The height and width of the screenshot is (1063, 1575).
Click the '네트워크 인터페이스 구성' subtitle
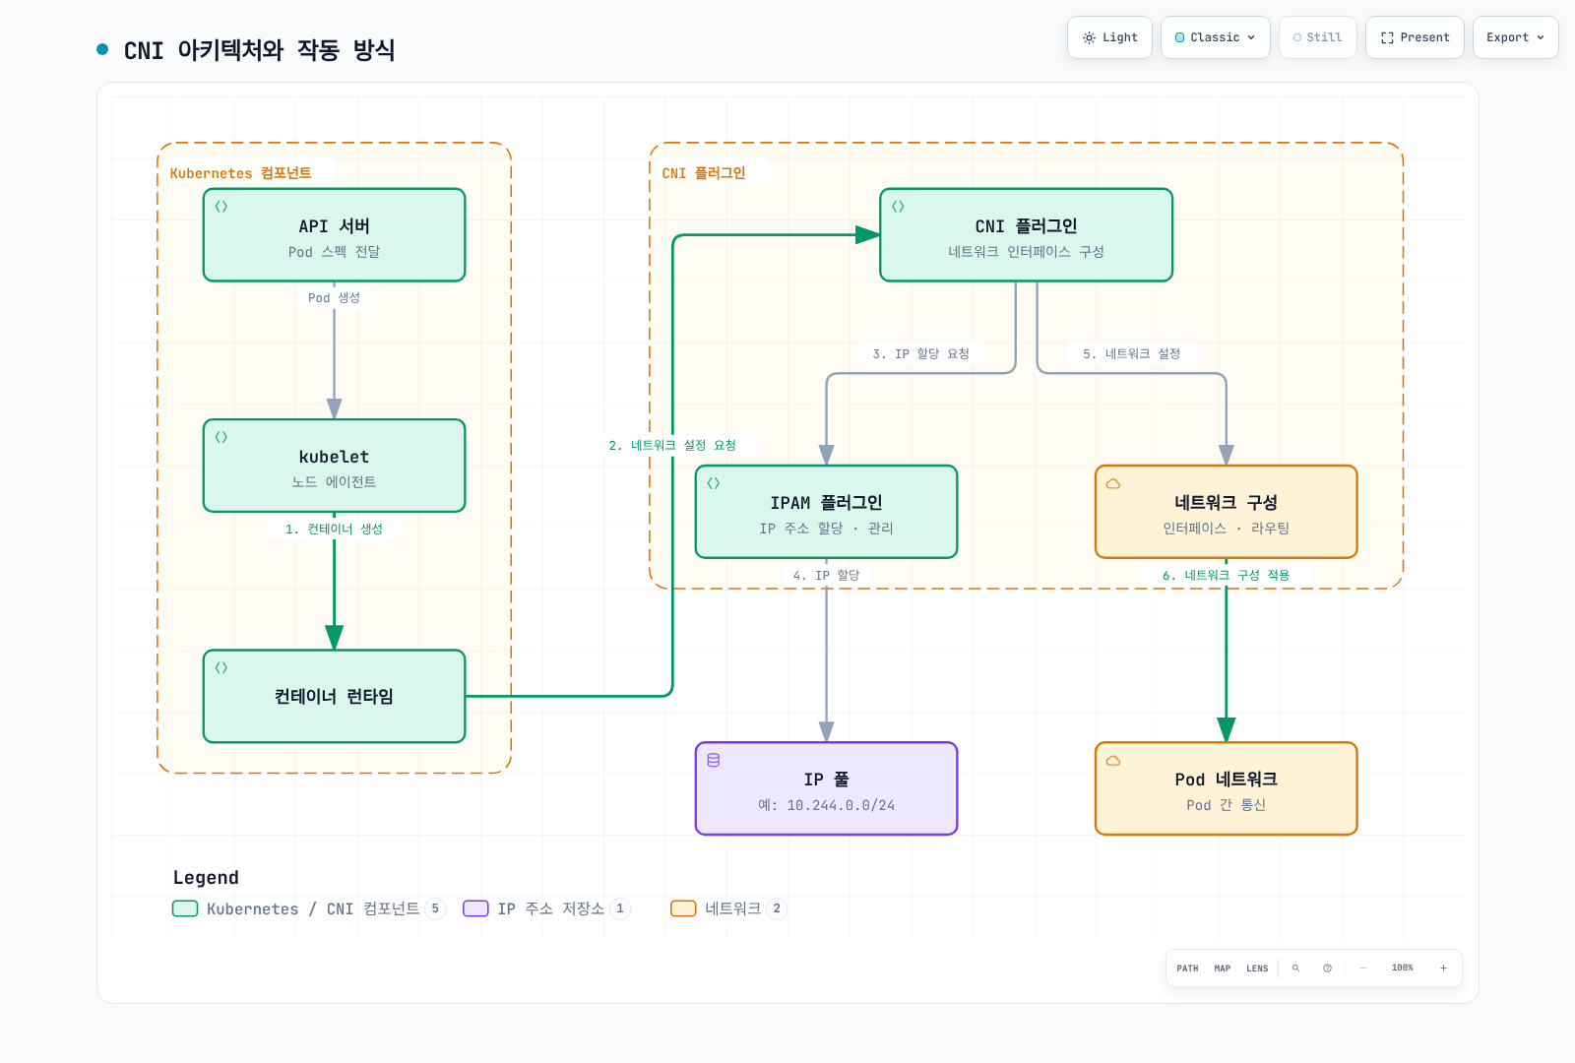pyautogui.click(x=1026, y=252)
